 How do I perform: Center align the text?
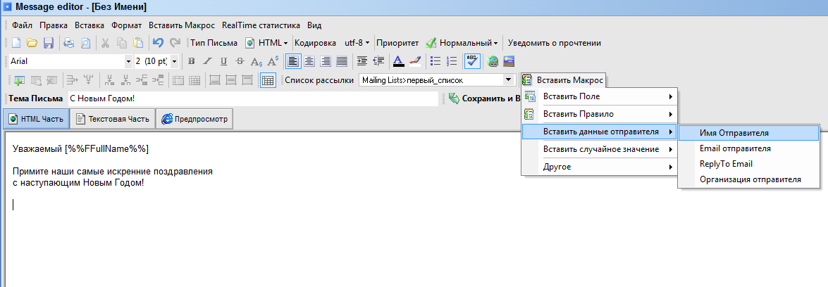click(x=309, y=61)
